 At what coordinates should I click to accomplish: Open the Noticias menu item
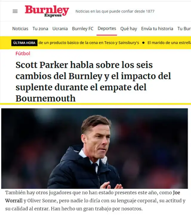point(20,29)
